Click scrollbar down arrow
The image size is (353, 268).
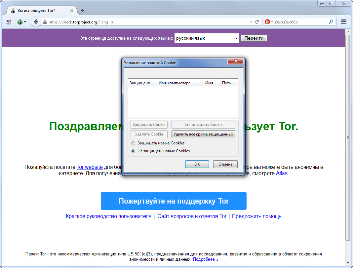pyautogui.click(x=348, y=263)
